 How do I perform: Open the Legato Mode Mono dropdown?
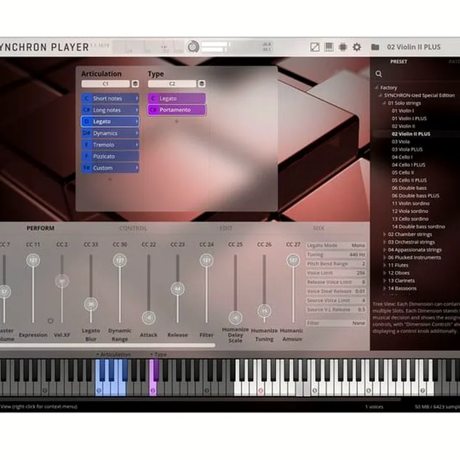click(336, 245)
